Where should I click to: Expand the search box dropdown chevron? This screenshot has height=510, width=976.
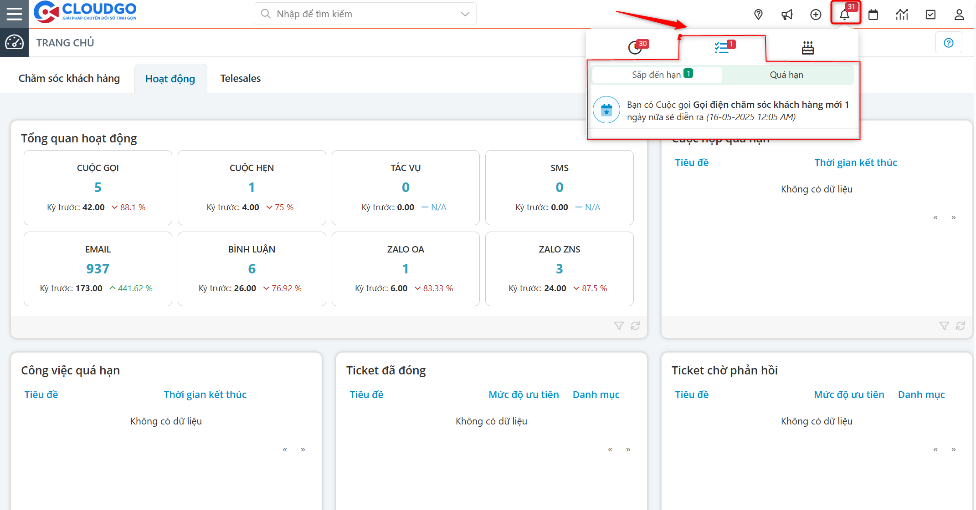[465, 14]
